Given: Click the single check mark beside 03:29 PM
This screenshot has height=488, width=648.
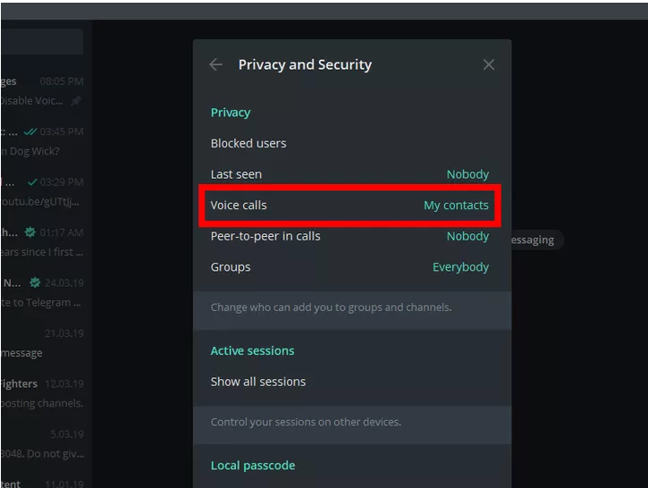Looking at the screenshot, I should pyautogui.click(x=32, y=182).
